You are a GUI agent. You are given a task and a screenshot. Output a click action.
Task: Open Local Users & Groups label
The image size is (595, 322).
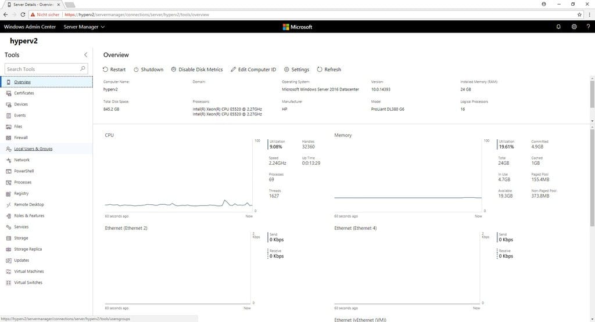click(x=33, y=149)
